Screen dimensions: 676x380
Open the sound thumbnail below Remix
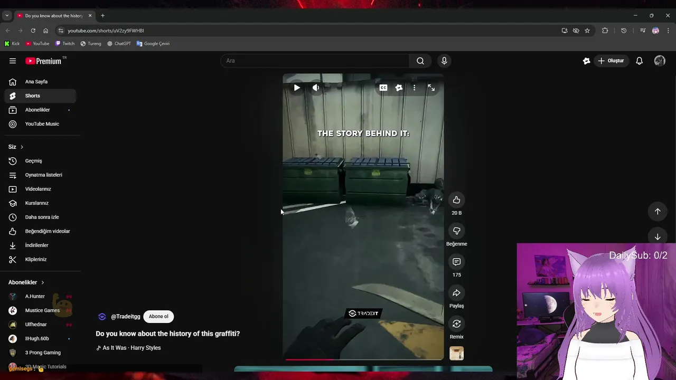click(x=456, y=353)
